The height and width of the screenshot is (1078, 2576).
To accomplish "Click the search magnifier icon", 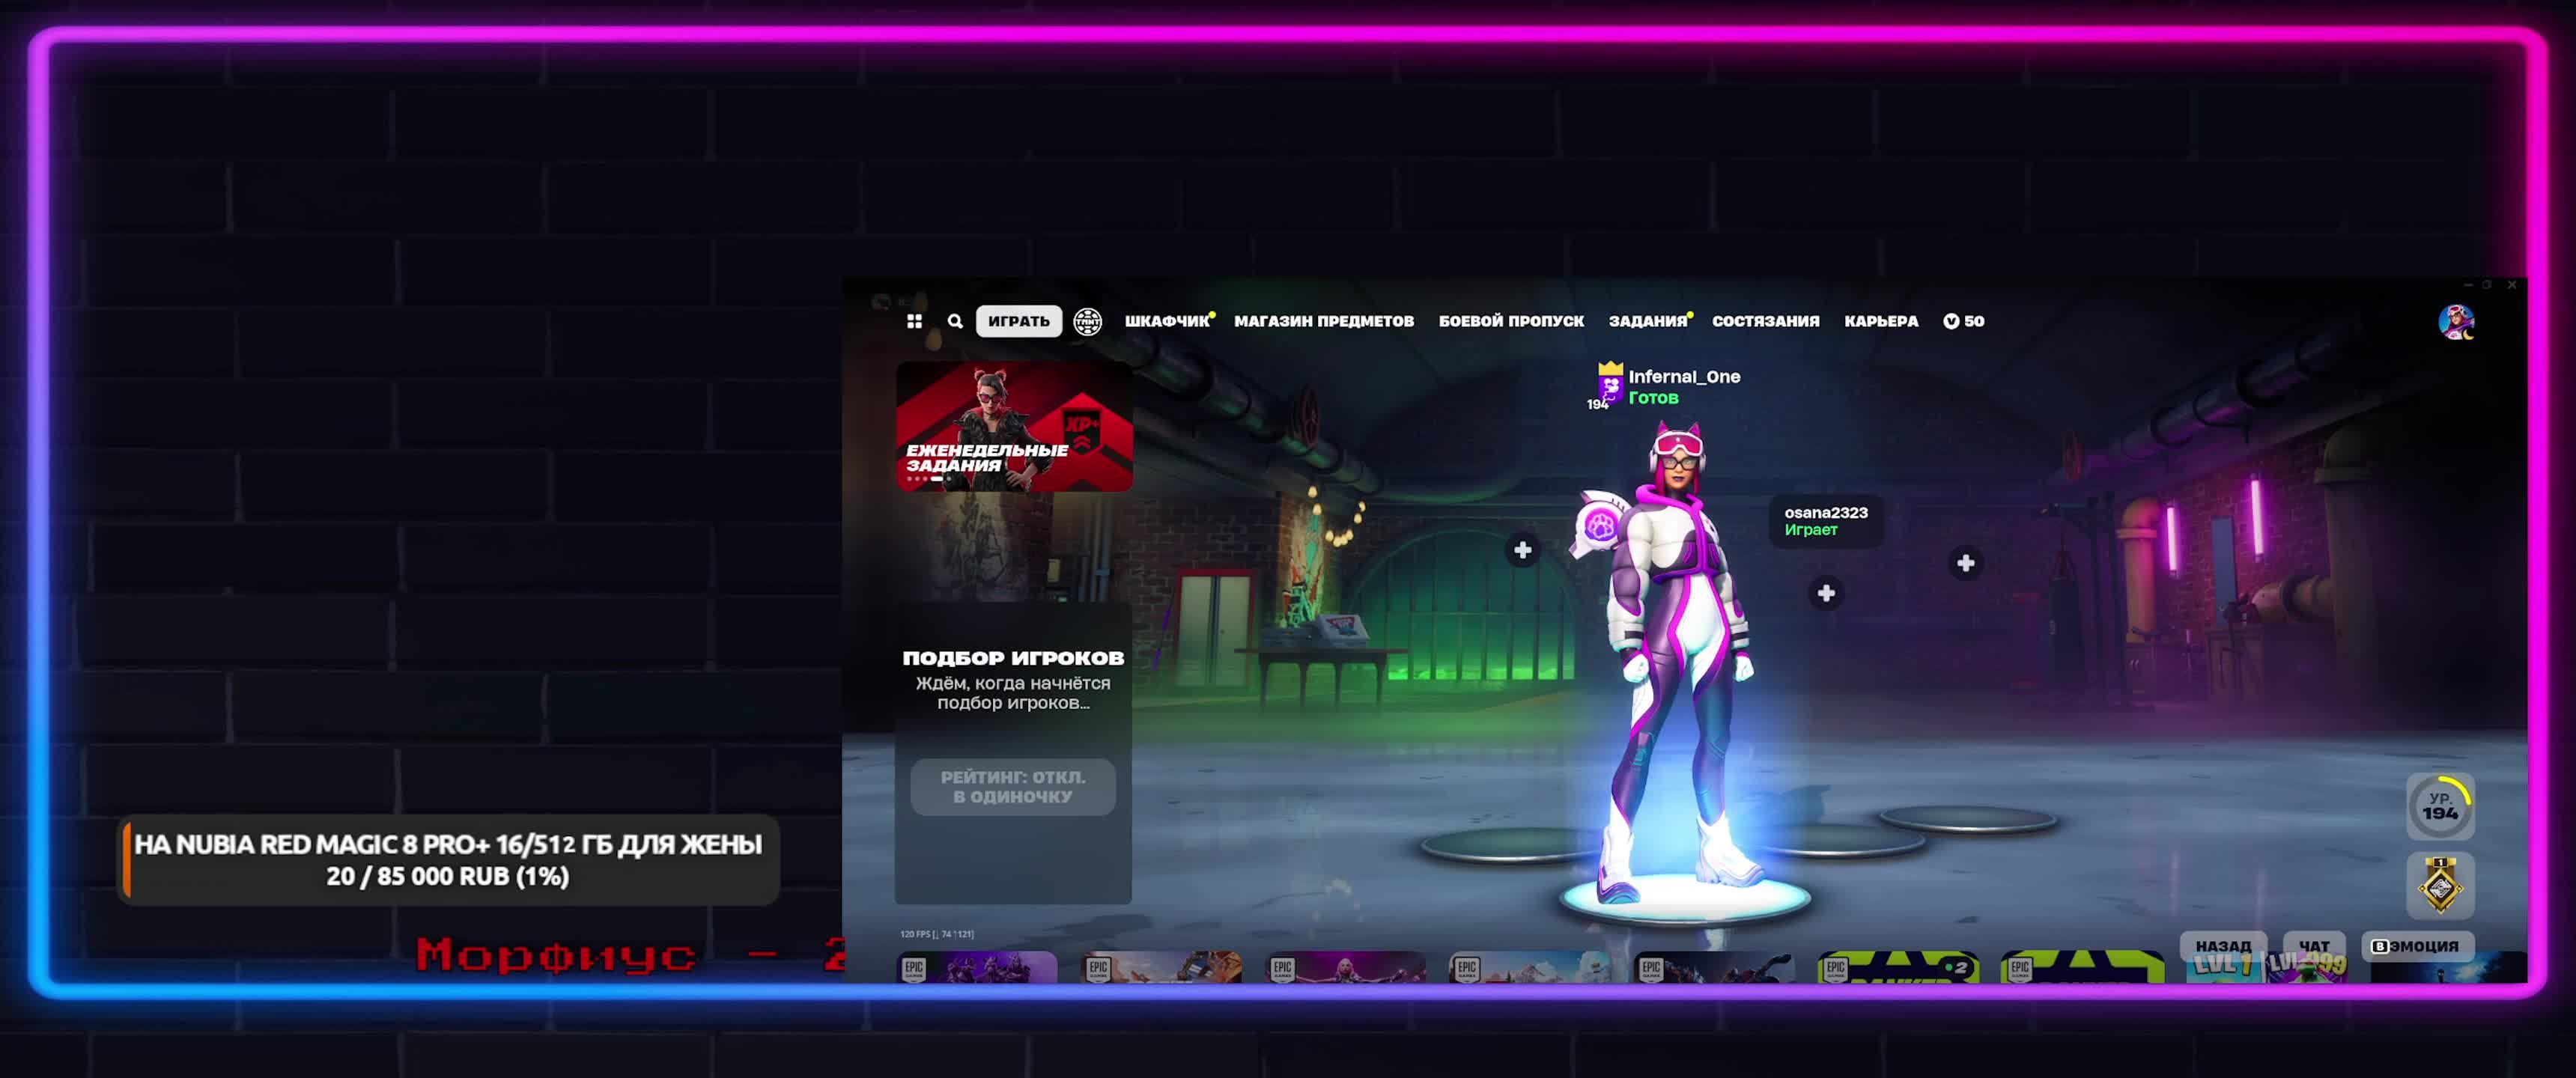I will coord(955,321).
